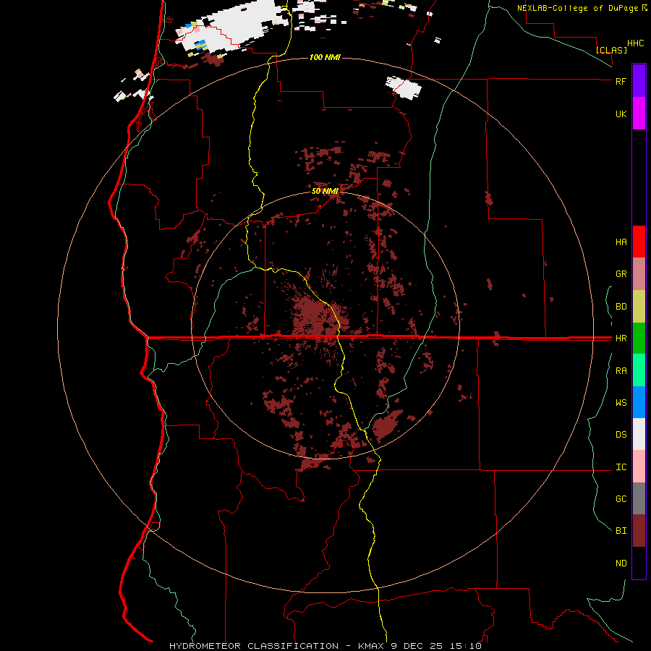Click the white echo patch on the 100 NMI ring
651x651 pixels.
pos(404,88)
